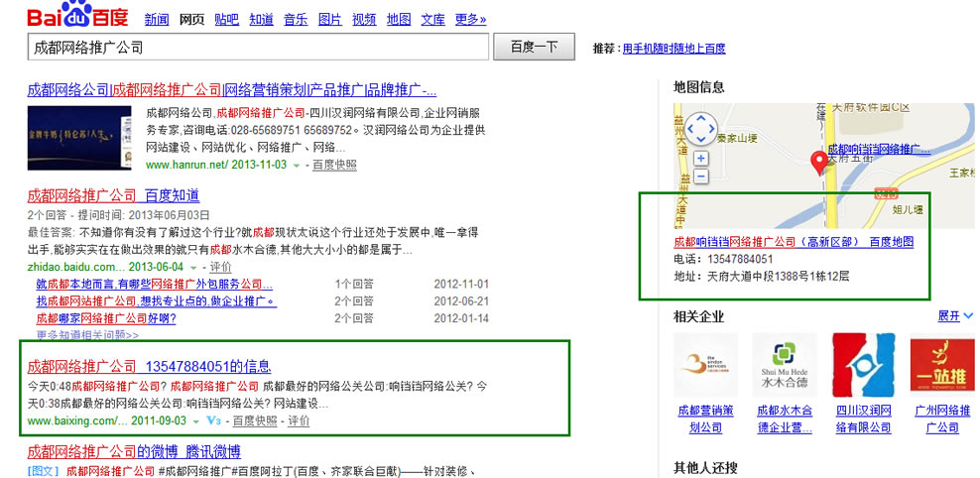
Task: Click the map zoom-out minus button
Action: pyautogui.click(x=701, y=177)
